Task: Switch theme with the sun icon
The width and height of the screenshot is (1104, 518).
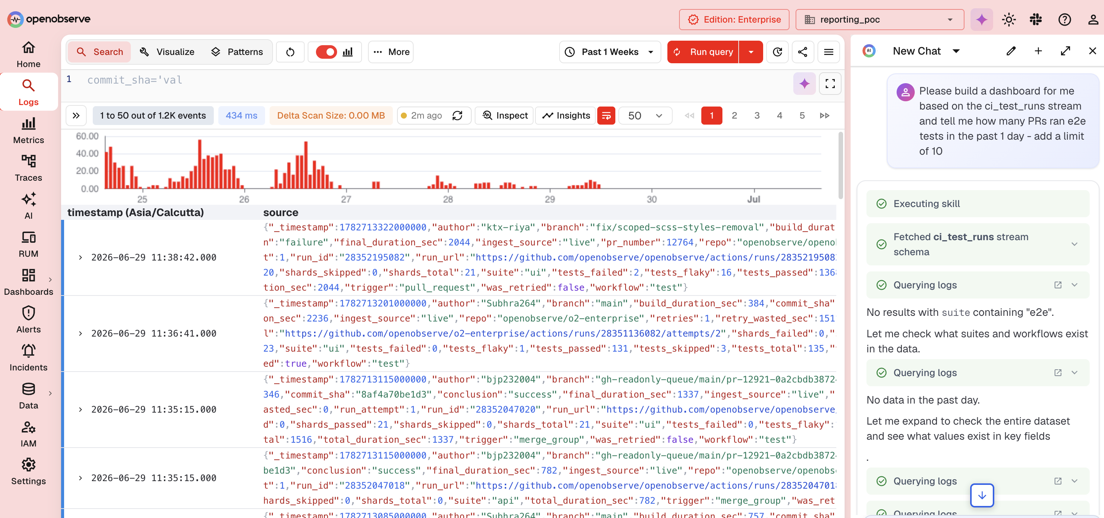Action: (x=1009, y=19)
